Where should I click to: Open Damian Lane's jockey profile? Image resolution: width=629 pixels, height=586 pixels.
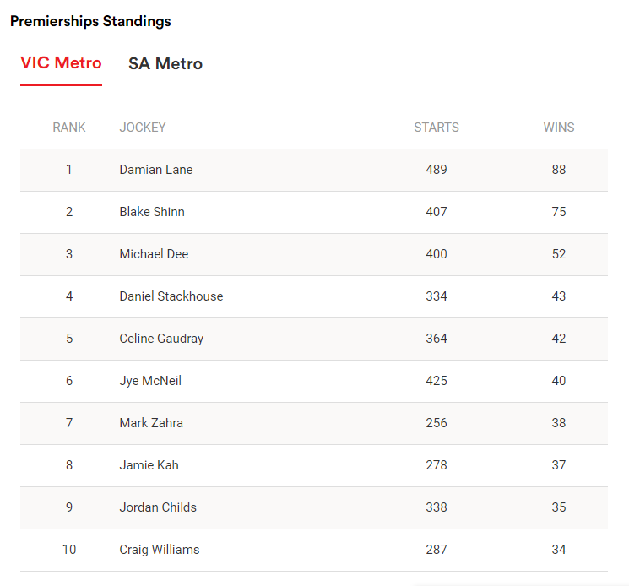pyautogui.click(x=156, y=170)
